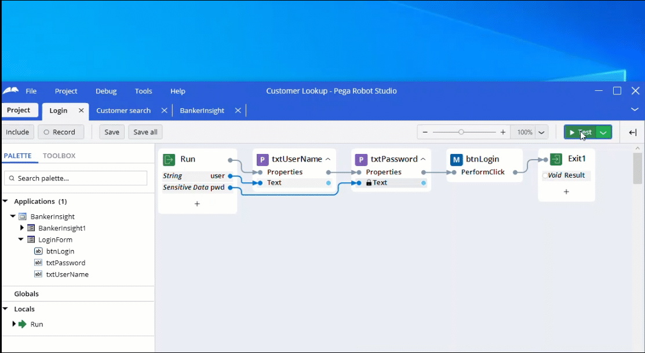This screenshot has height=353, width=645.
Task: Collapse the Locals section
Action: pyautogui.click(x=5, y=308)
